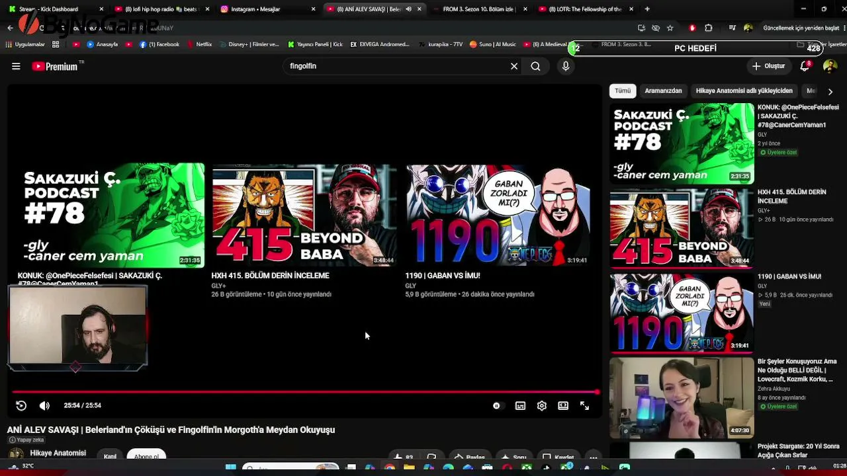
Task: Start voice search with the microphone
Action: pos(566,66)
